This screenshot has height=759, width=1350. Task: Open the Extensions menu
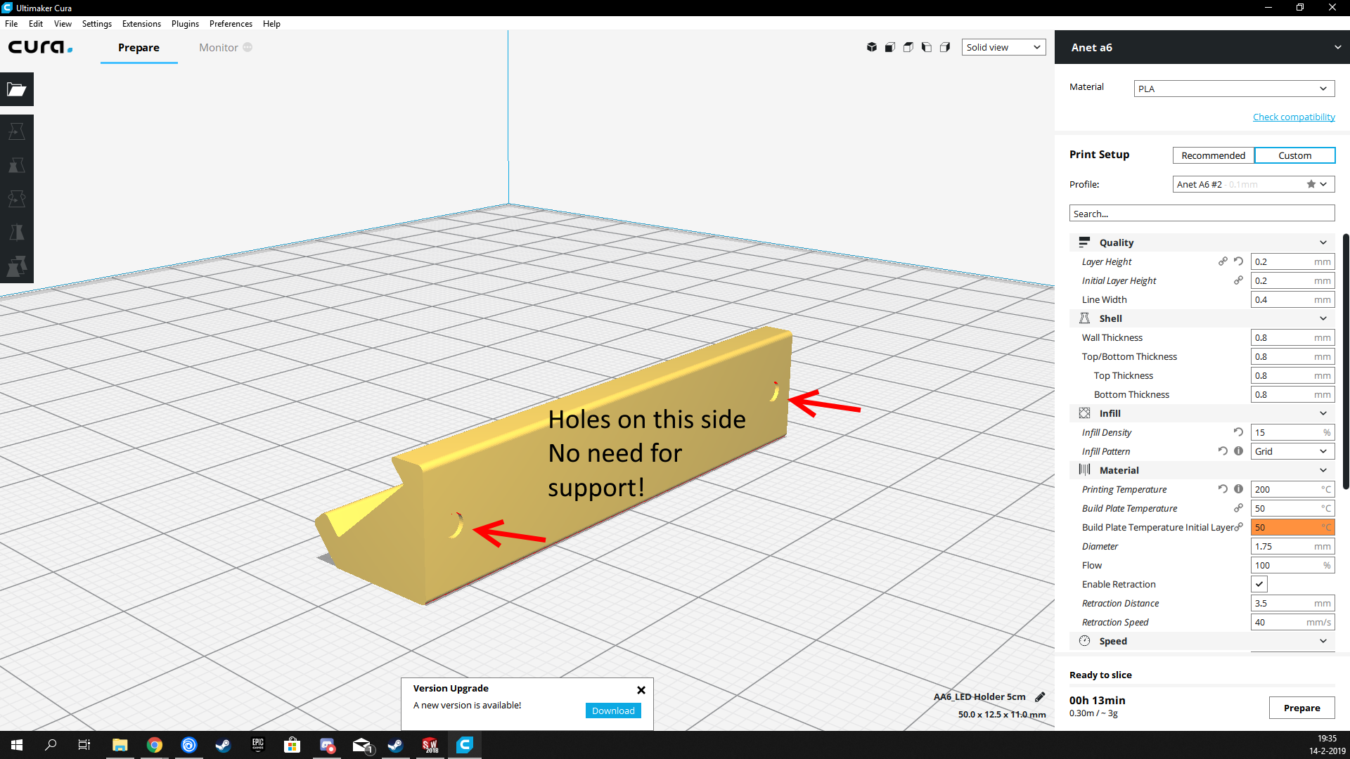[x=141, y=23]
